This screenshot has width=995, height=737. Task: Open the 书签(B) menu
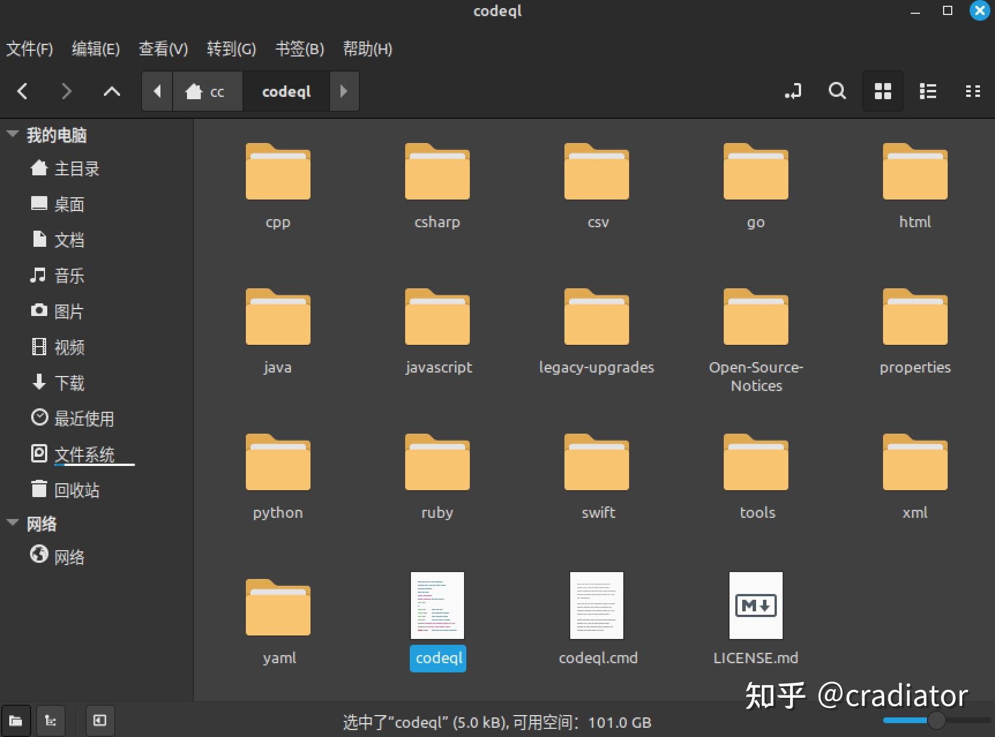click(x=300, y=49)
